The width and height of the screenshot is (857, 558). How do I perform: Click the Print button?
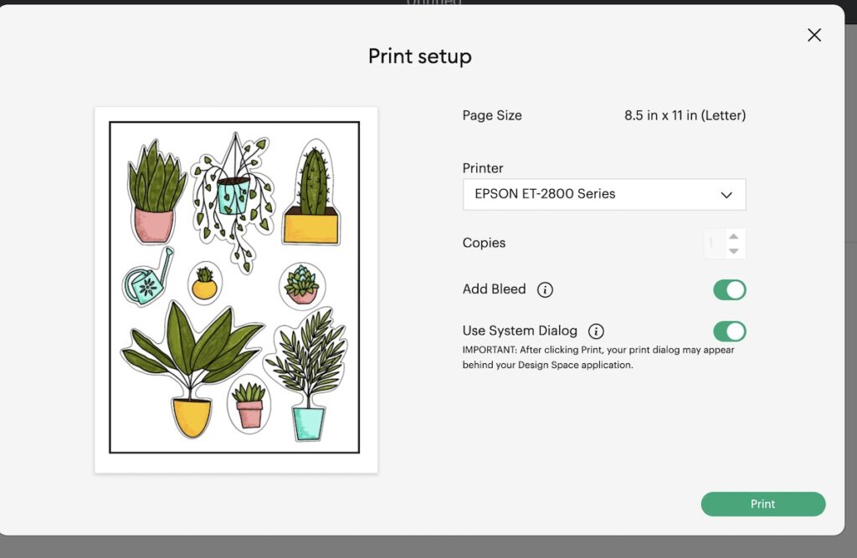click(x=762, y=504)
